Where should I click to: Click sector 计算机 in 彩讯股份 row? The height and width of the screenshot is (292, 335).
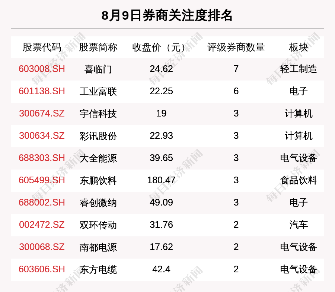tap(299, 136)
